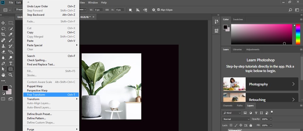Select the Hand tool

click(3, 75)
